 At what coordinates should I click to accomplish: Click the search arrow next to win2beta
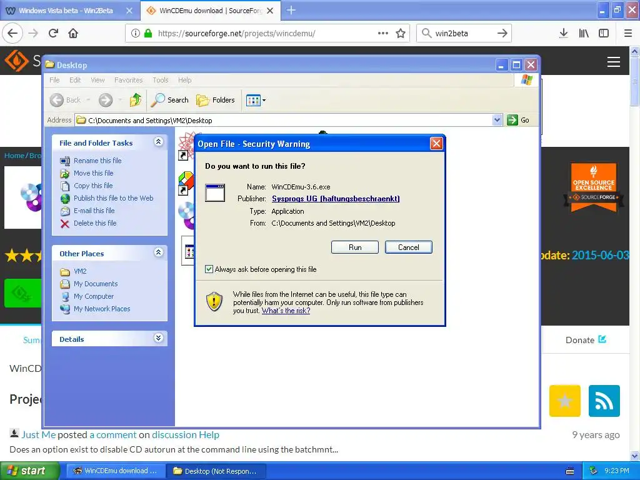(502, 33)
